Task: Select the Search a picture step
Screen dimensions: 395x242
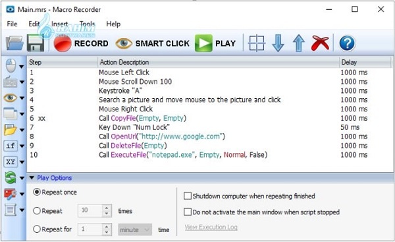Action: tap(190, 100)
